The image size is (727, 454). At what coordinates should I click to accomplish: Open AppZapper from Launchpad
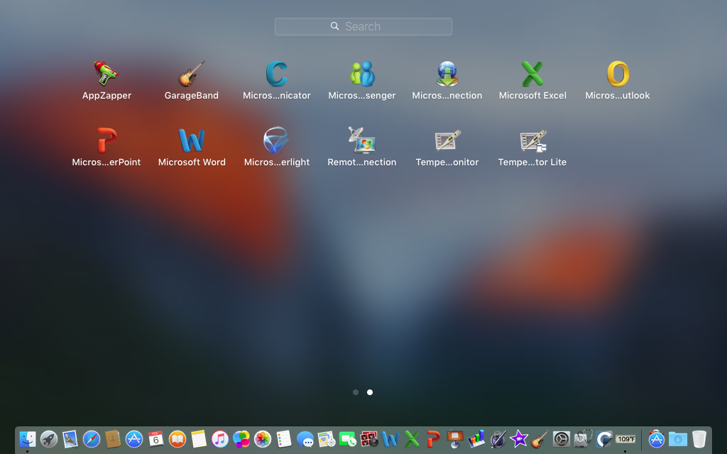tap(106, 74)
